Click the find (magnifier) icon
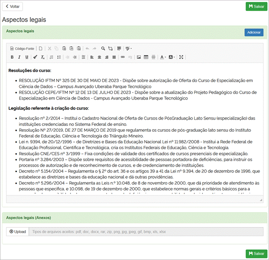The width and height of the screenshot is (269, 260). pyautogui.click(x=103, y=48)
